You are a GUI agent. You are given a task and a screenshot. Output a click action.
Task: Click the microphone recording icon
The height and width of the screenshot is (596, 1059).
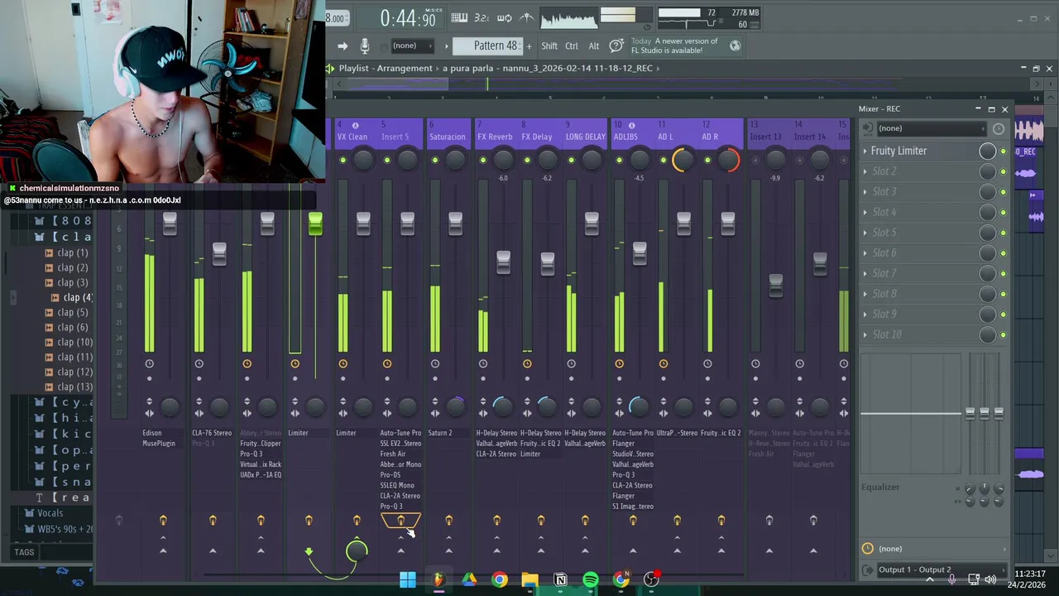pos(365,46)
